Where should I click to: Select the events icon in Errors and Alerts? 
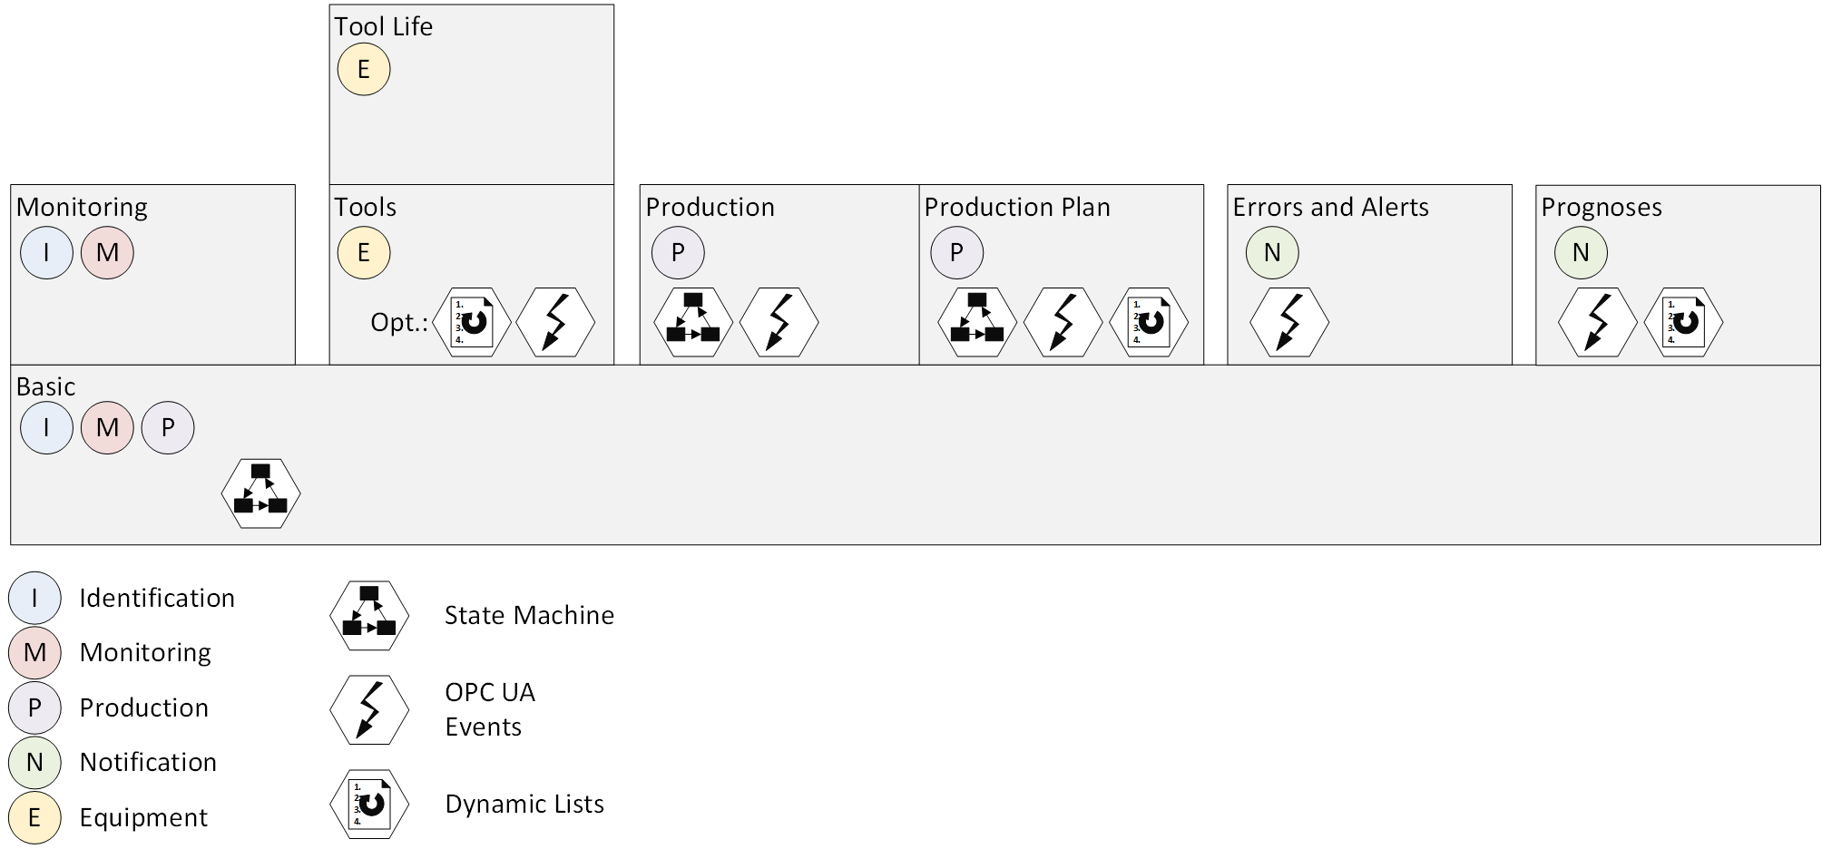coord(1289,322)
